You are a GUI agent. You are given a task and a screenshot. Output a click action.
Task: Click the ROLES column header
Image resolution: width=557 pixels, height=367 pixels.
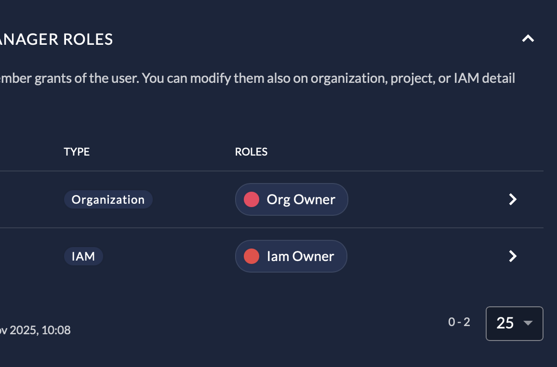pyautogui.click(x=251, y=152)
